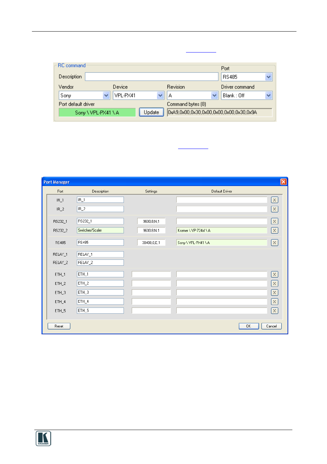Click the Command bytes field
The width and height of the screenshot is (327, 464).
point(220,112)
